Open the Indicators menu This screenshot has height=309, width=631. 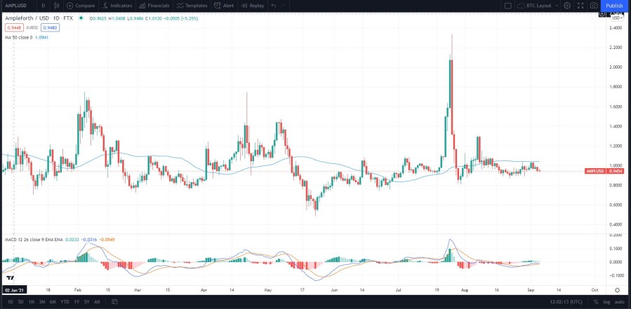(x=117, y=6)
